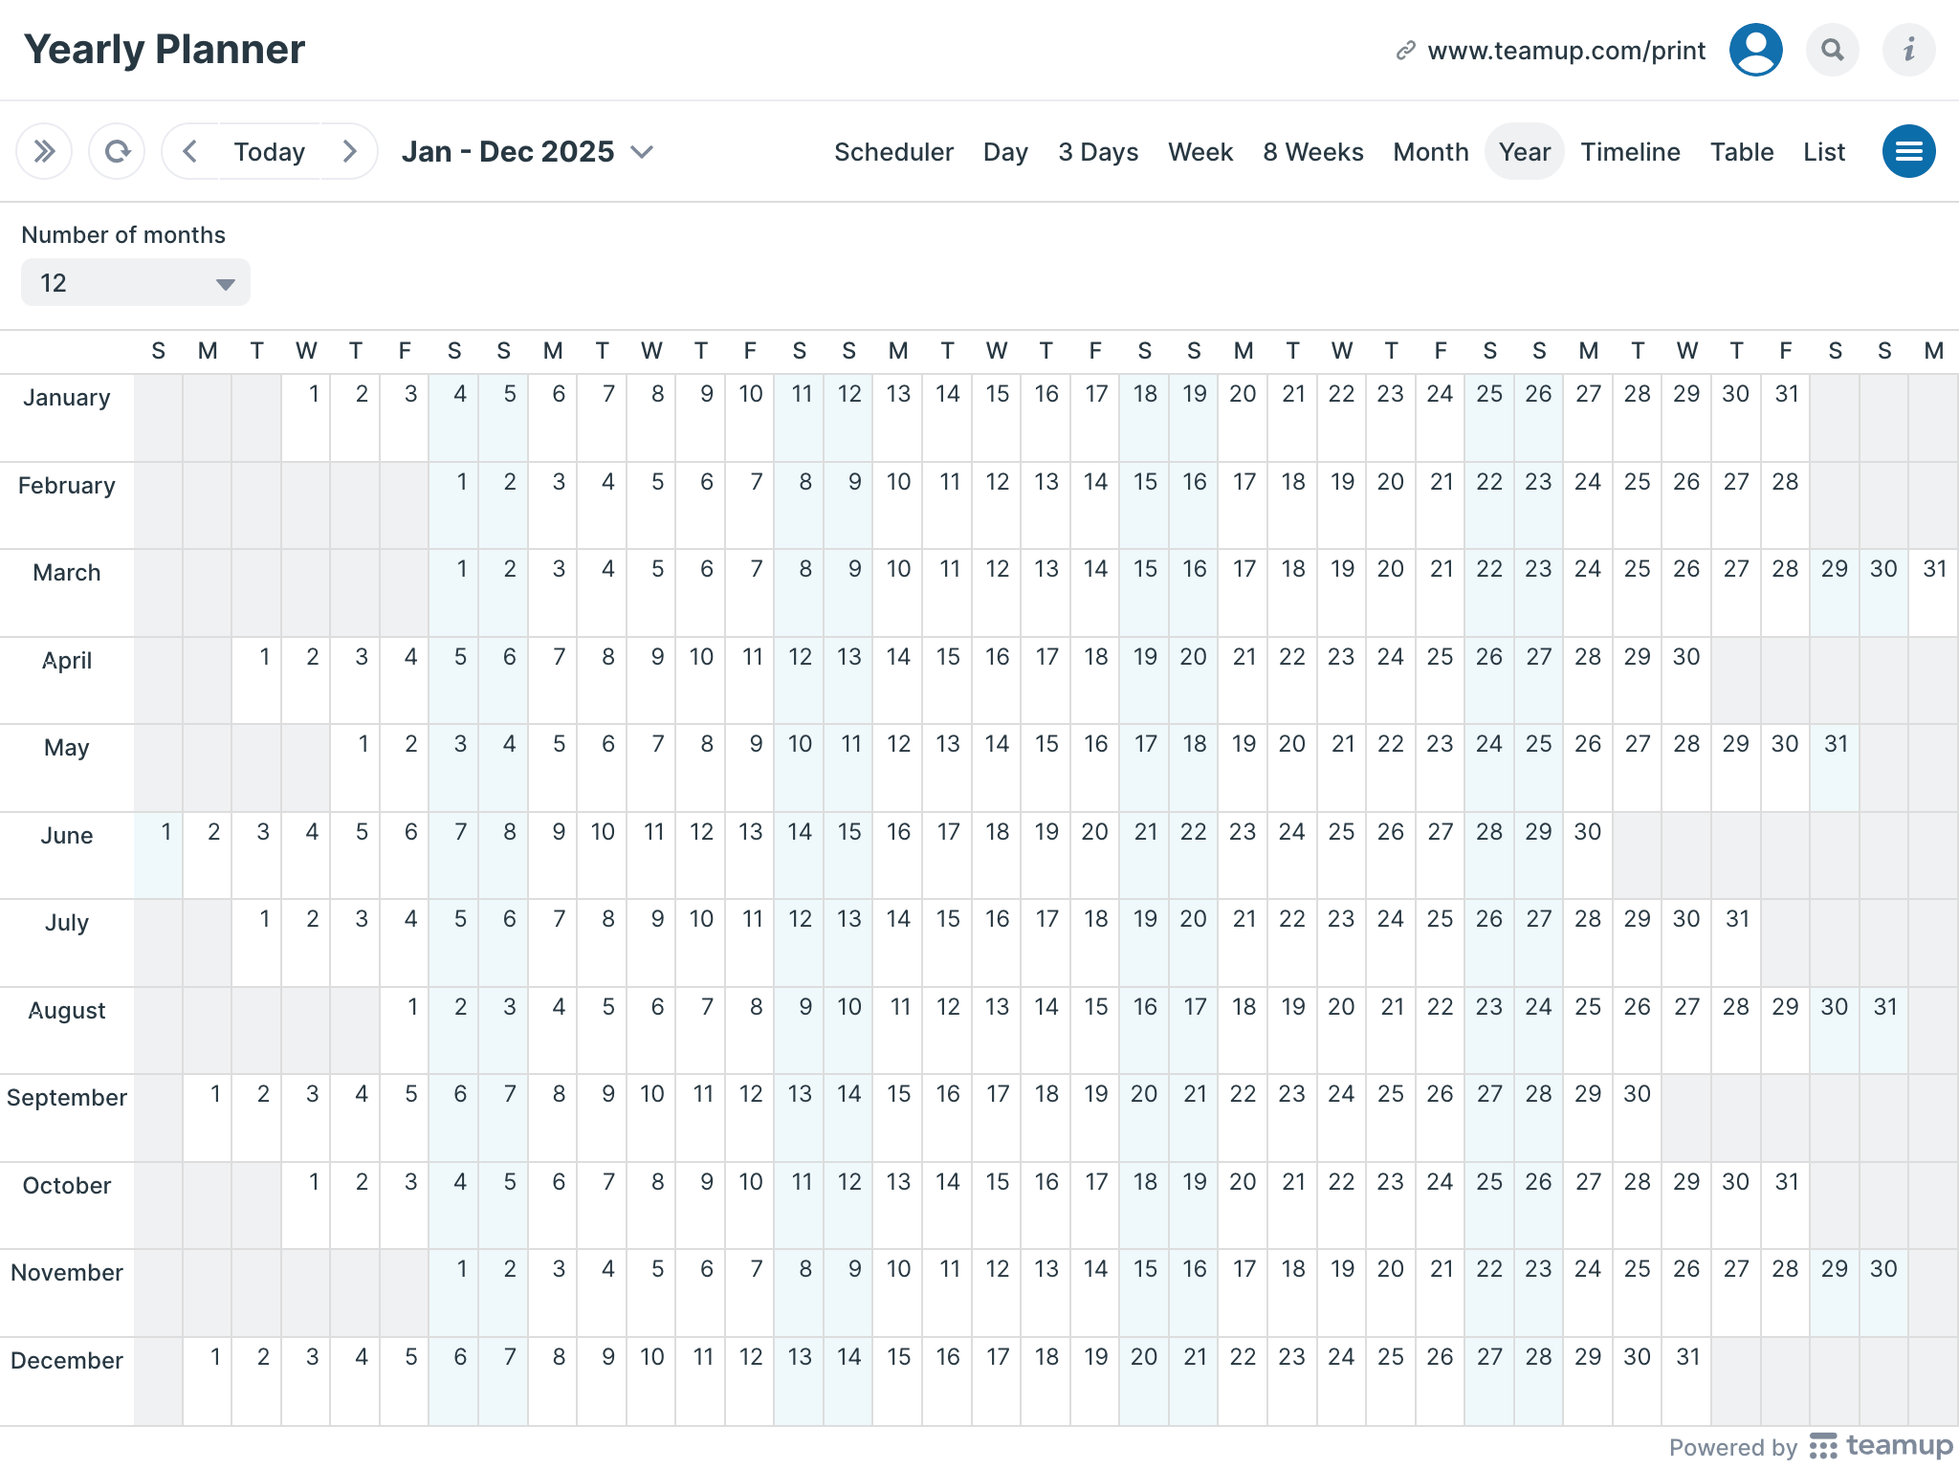Switch to the Month view
Screen dimensions: 1959x1469
pos(1431,151)
